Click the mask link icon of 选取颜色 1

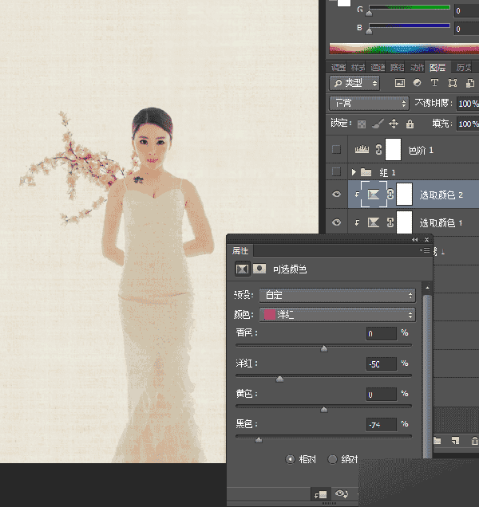click(x=390, y=222)
